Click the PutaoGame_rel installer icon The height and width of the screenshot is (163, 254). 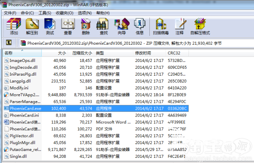point(6,149)
